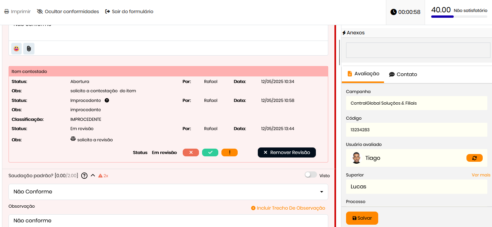The width and height of the screenshot is (492, 227).
Task: Click the Observação text field
Action: point(168,220)
